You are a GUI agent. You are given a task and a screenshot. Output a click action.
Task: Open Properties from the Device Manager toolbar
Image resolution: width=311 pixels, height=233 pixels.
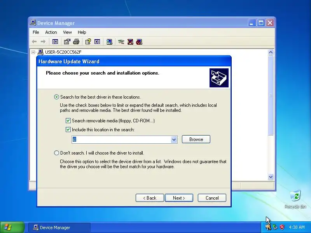(x=67, y=42)
